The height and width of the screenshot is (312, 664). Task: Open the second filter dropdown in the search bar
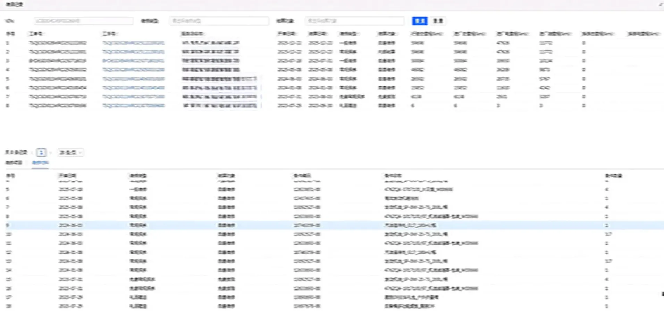point(219,21)
